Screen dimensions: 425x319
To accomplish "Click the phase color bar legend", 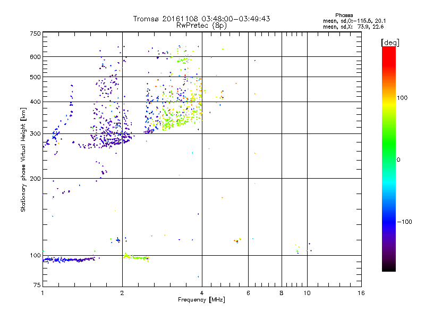I will (x=389, y=158).
